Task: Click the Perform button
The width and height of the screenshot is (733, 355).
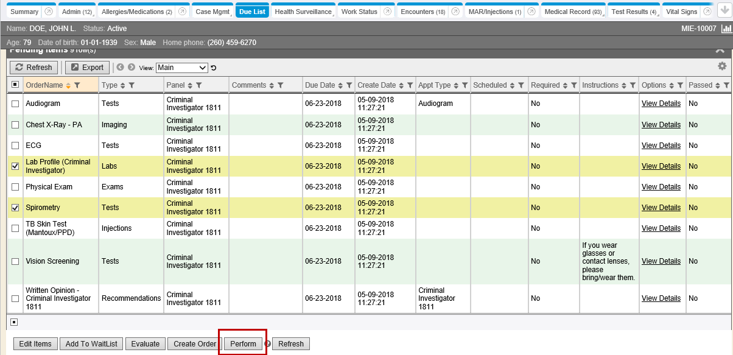Action: (x=243, y=344)
